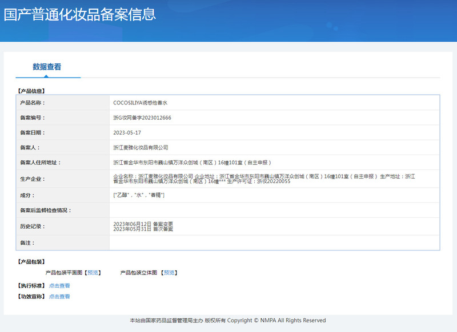Select the product name COCOSILIYA诱惑他香水
The height and width of the screenshot is (332, 457).
(140, 103)
